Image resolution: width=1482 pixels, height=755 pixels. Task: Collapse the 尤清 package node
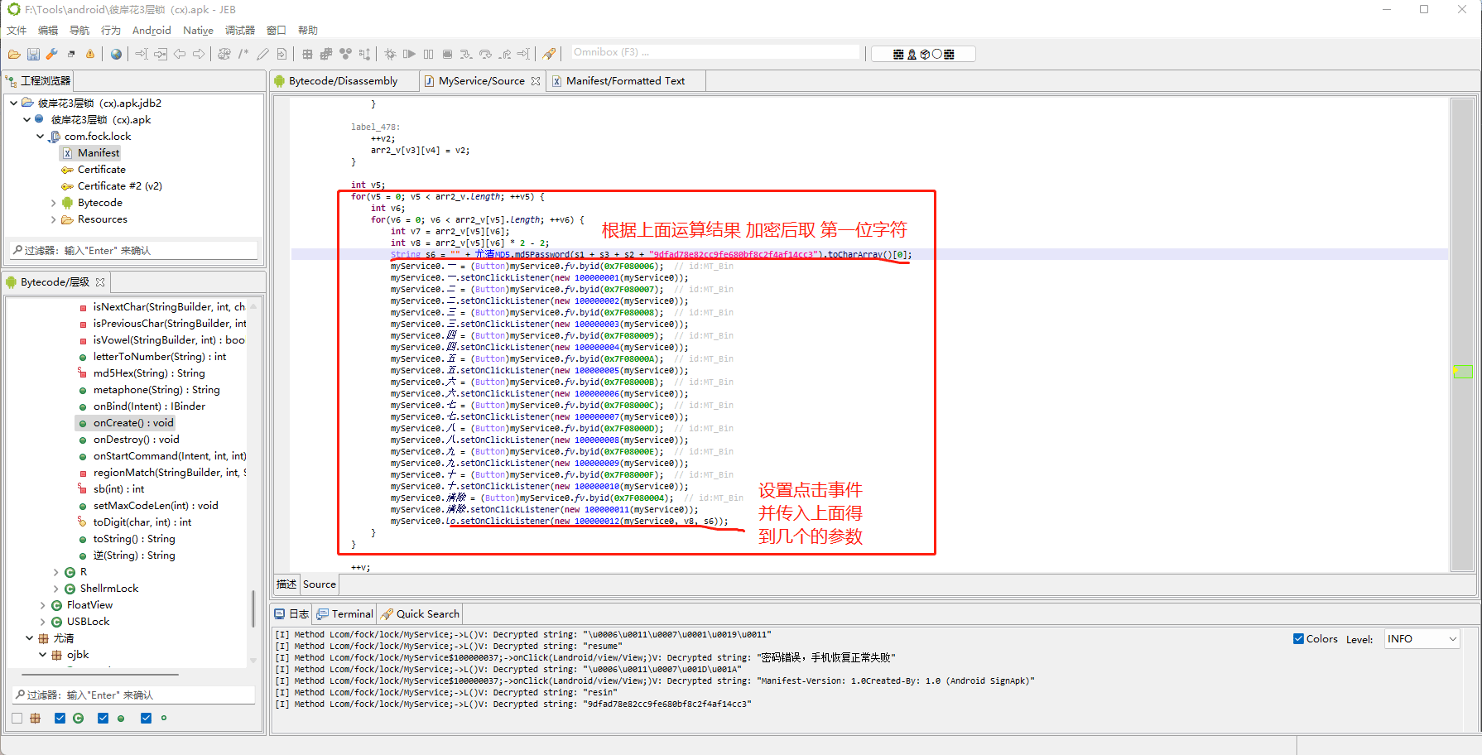[30, 638]
